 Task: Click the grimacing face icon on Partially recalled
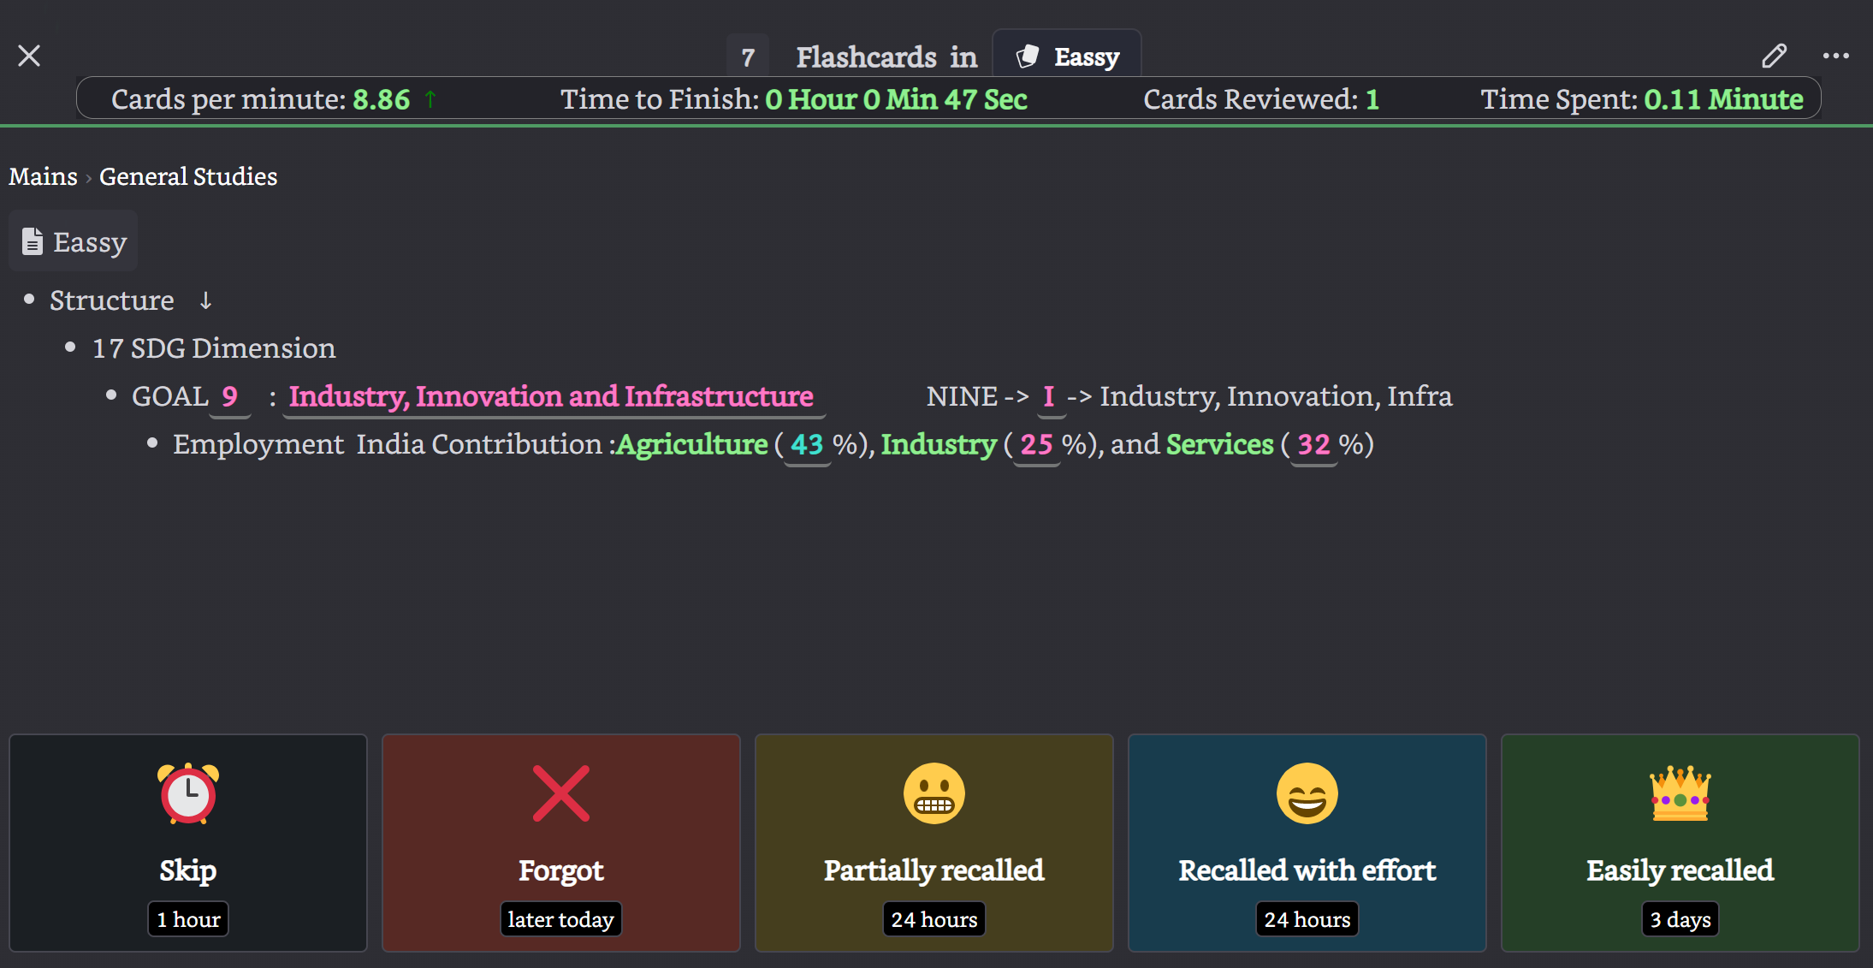934,793
